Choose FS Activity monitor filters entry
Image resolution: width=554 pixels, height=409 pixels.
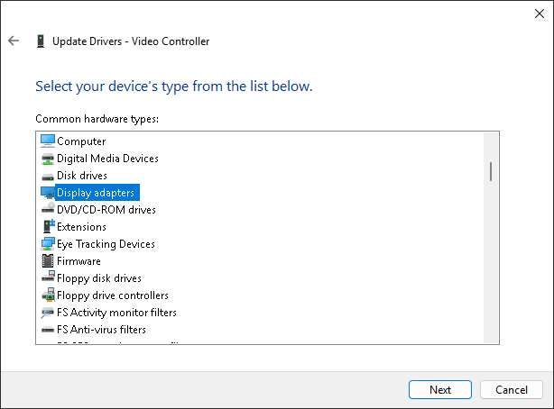116,313
